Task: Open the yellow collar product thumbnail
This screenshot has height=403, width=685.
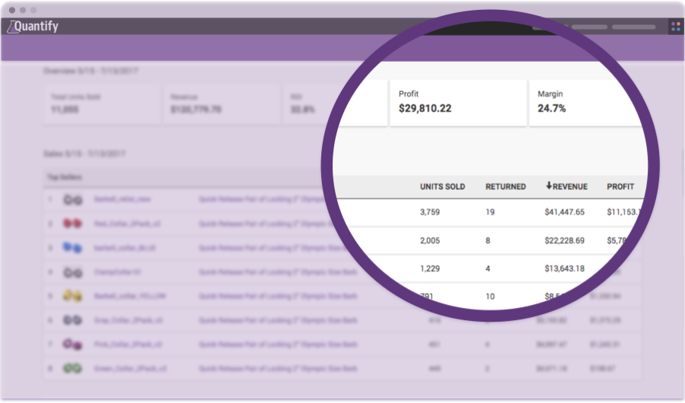Action: (x=72, y=296)
